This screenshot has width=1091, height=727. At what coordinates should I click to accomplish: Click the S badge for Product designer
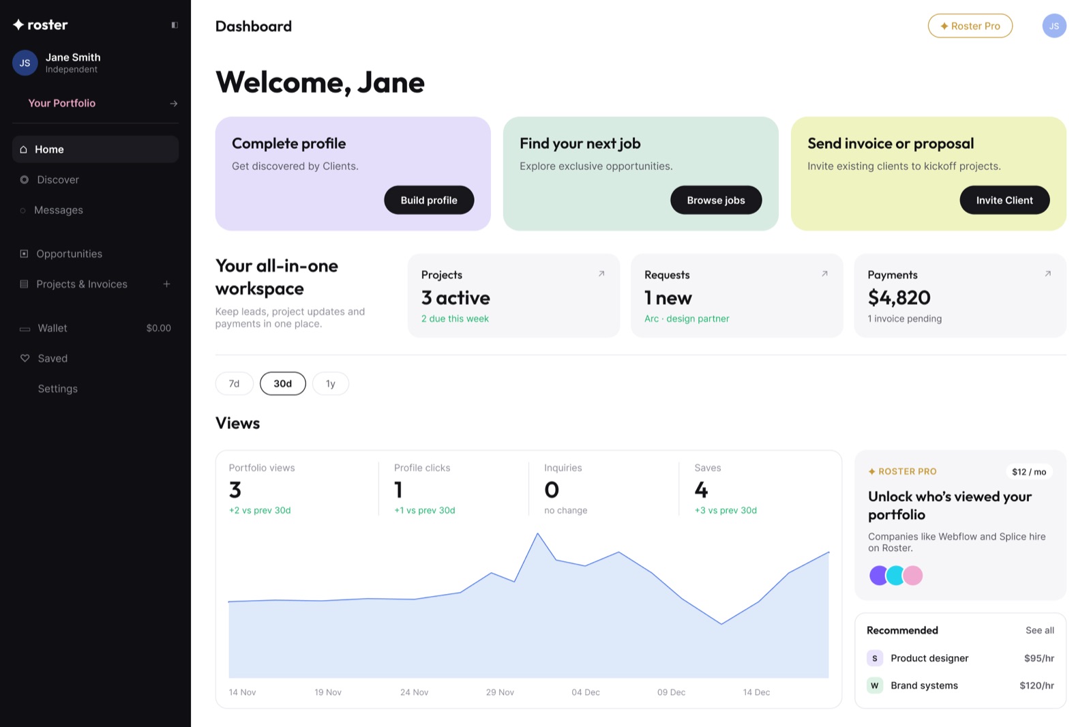pyautogui.click(x=875, y=658)
